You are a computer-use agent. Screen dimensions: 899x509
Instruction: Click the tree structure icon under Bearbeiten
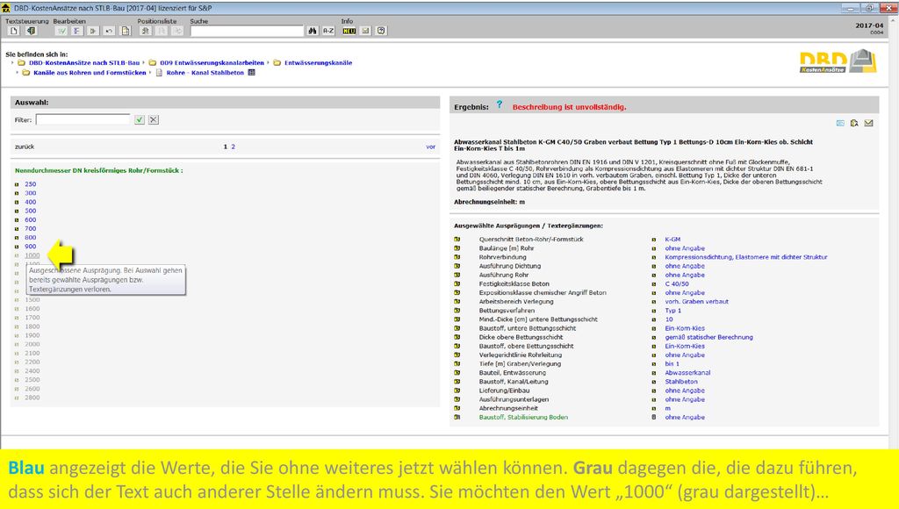tap(76, 31)
